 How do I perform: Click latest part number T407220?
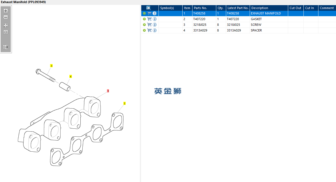coord(233,19)
